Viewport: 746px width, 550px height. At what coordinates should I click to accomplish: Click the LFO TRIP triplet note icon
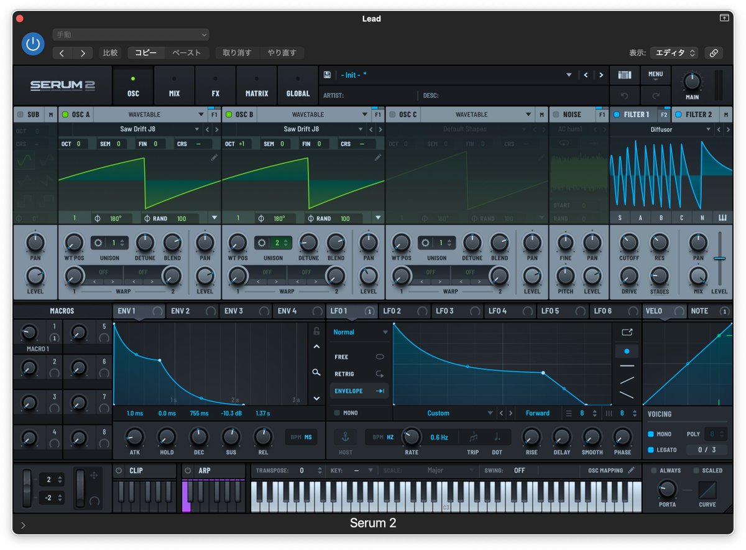pyautogui.click(x=473, y=437)
